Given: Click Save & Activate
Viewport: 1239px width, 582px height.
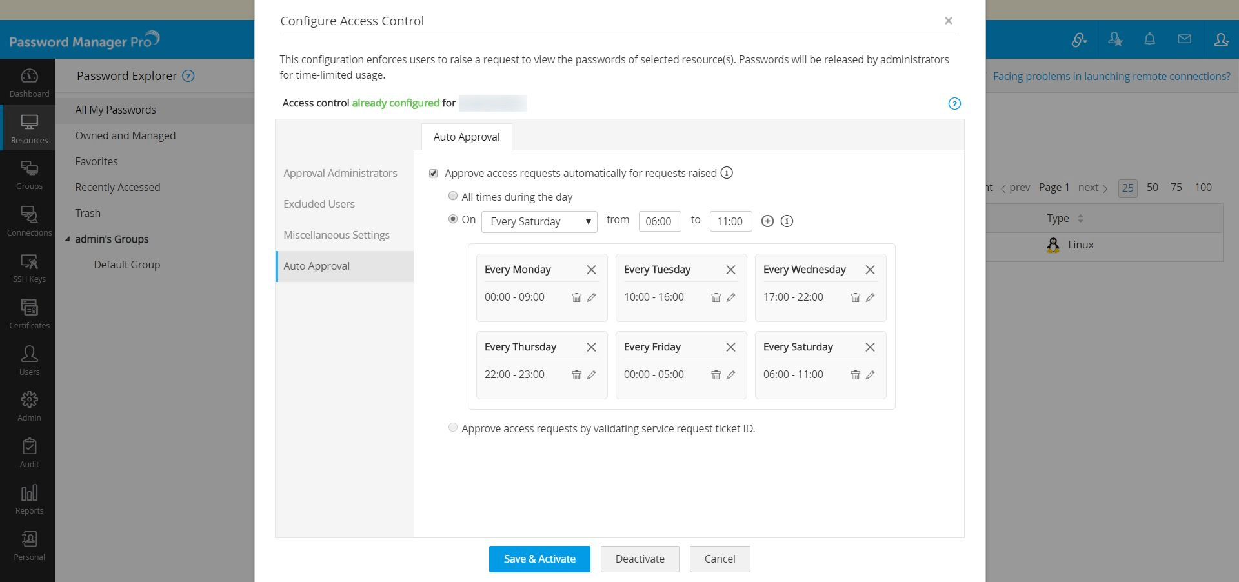Looking at the screenshot, I should (x=539, y=559).
